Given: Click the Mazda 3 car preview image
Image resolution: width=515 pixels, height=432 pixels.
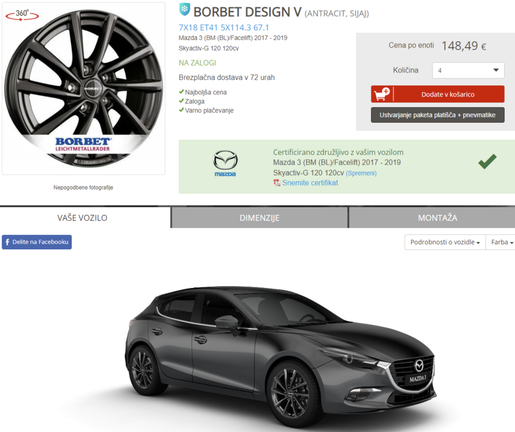Looking at the screenshot, I should [281, 357].
